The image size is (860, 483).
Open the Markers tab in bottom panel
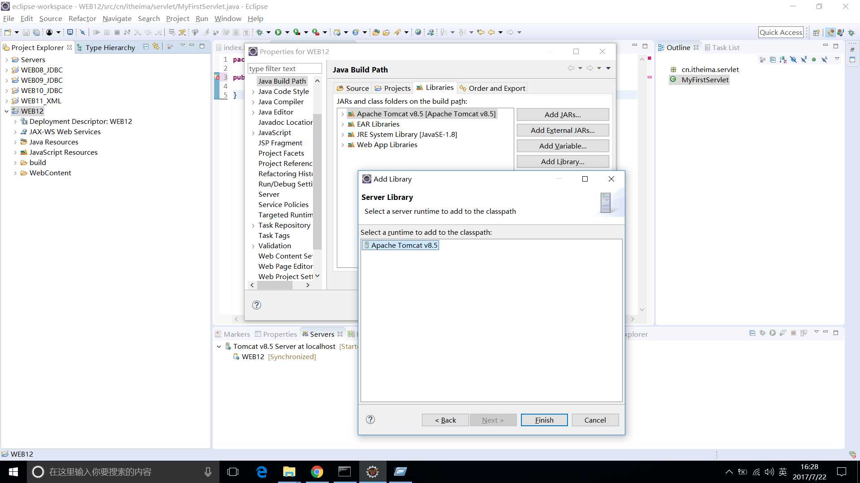[x=232, y=334]
